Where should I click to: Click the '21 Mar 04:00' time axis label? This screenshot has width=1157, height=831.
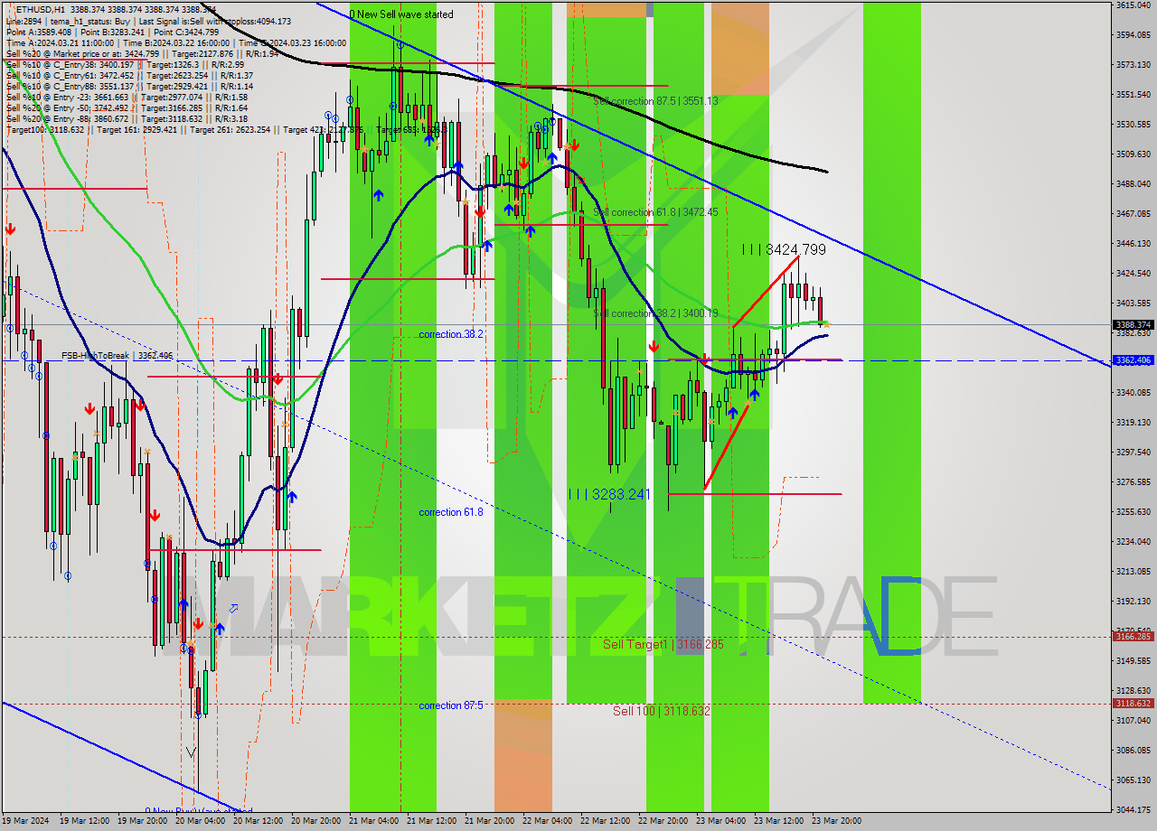click(x=373, y=821)
